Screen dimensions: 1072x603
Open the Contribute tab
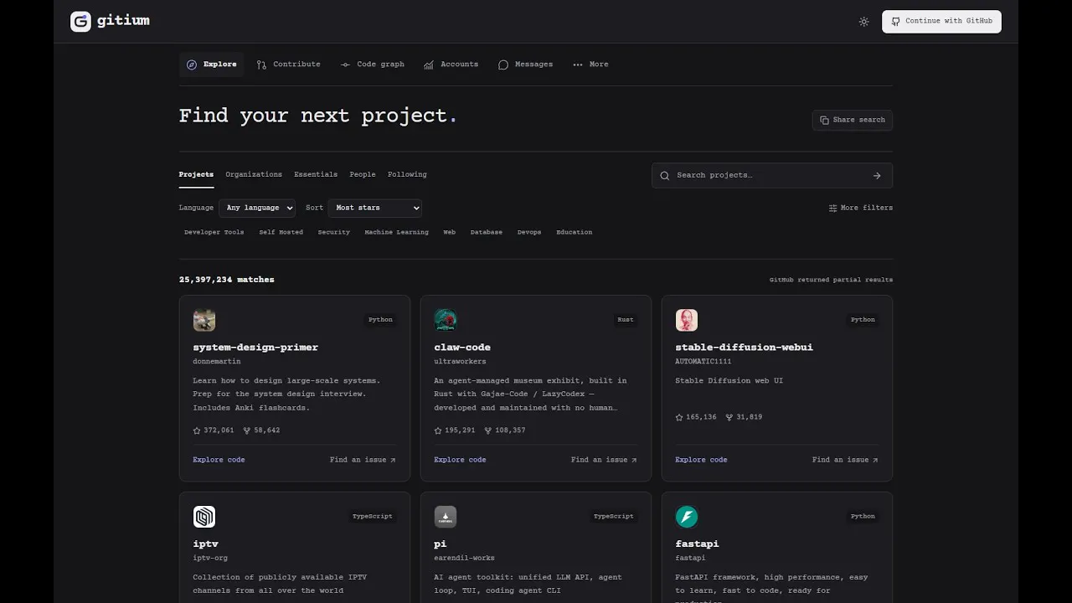click(288, 64)
